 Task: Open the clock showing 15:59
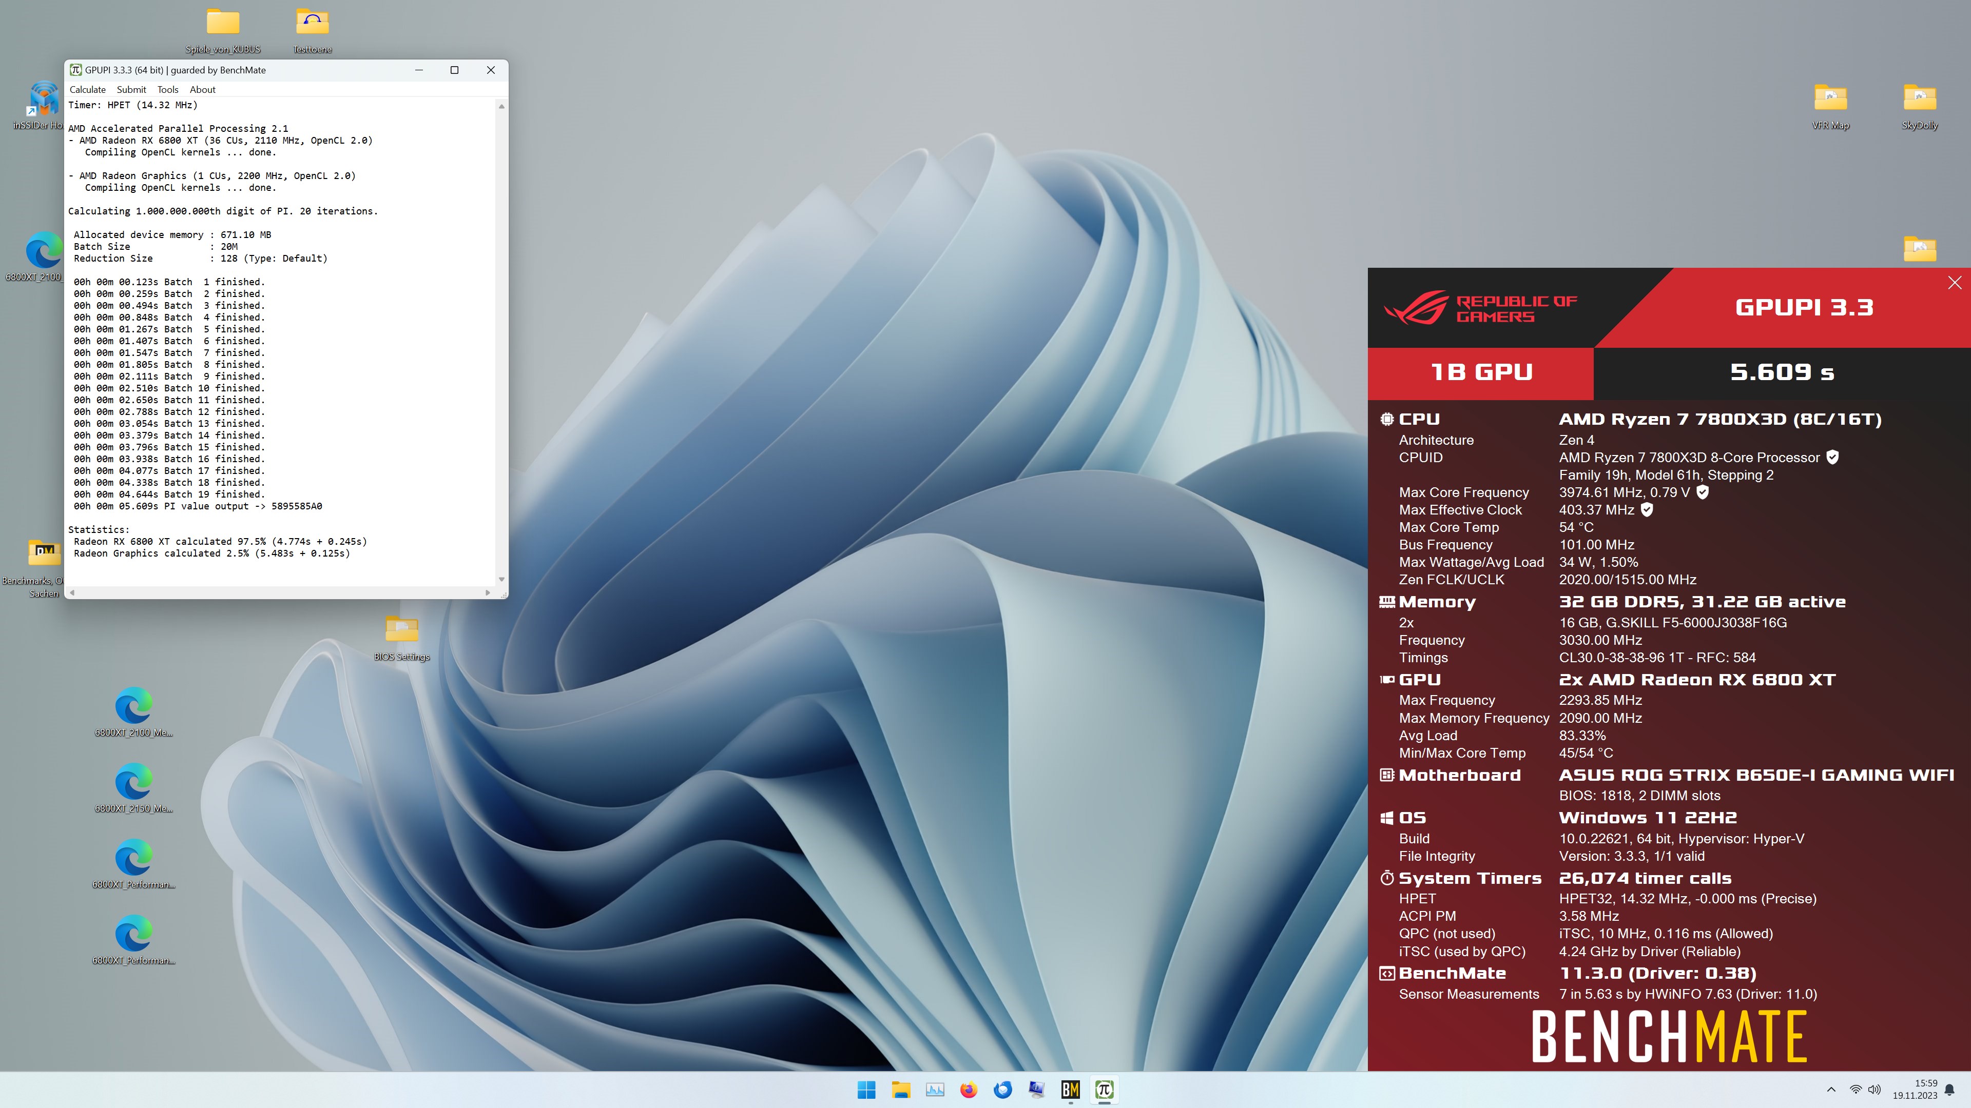[x=1915, y=1090]
